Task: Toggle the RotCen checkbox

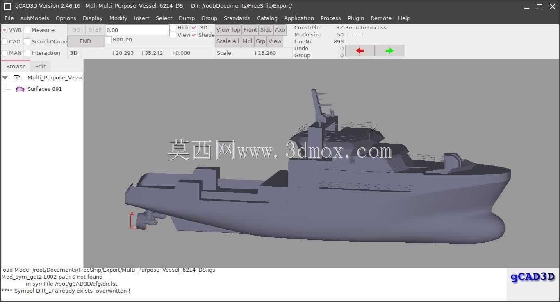Action: 108,40
